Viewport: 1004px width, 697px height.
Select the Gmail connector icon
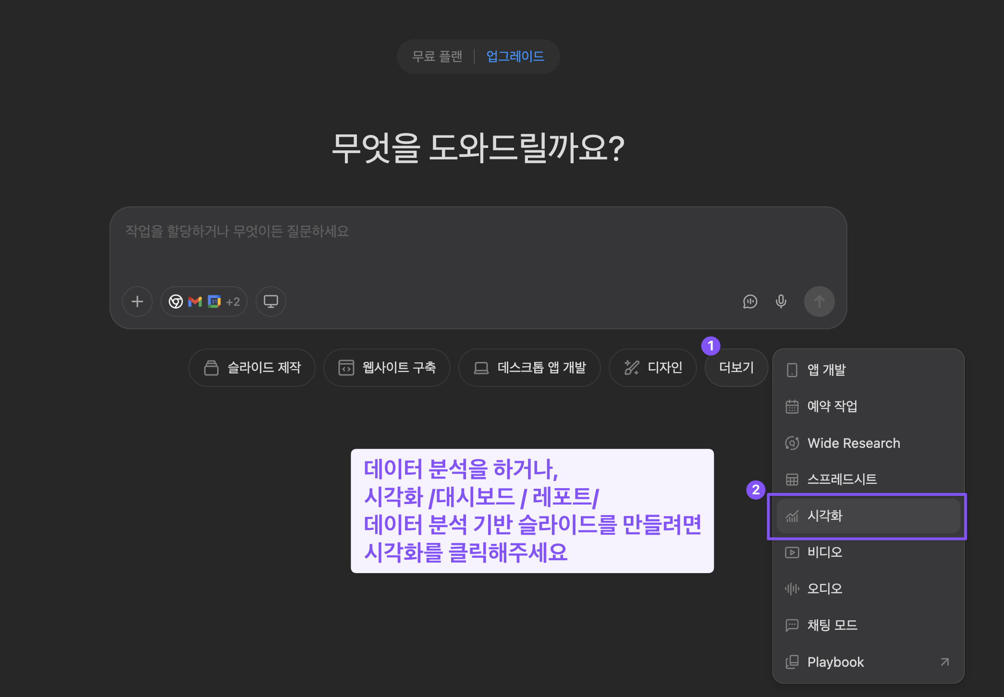click(x=195, y=301)
